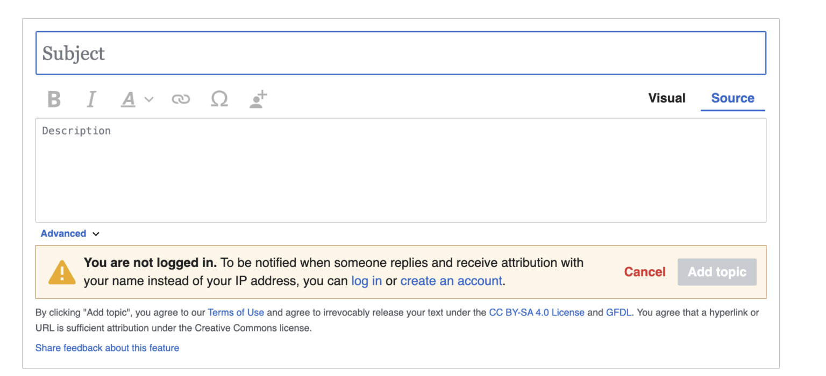Follow the create an account link

[x=451, y=280]
